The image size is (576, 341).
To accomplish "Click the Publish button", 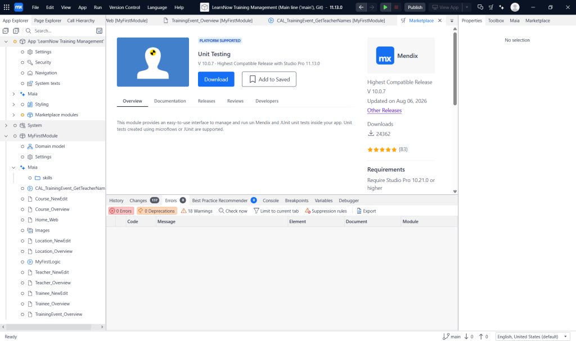I will coord(415,7).
